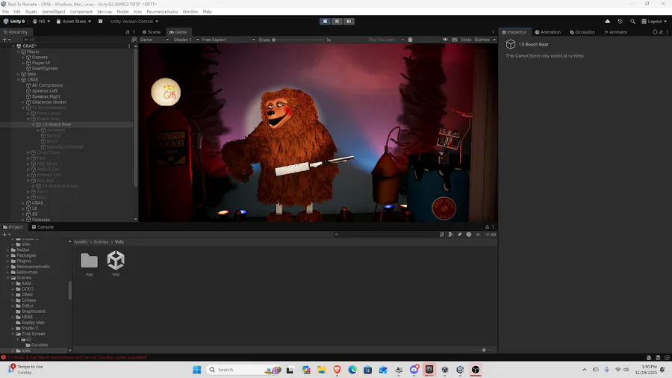
Task: Toggle the Game view shortcuts keyboard icon
Action: (x=455, y=40)
